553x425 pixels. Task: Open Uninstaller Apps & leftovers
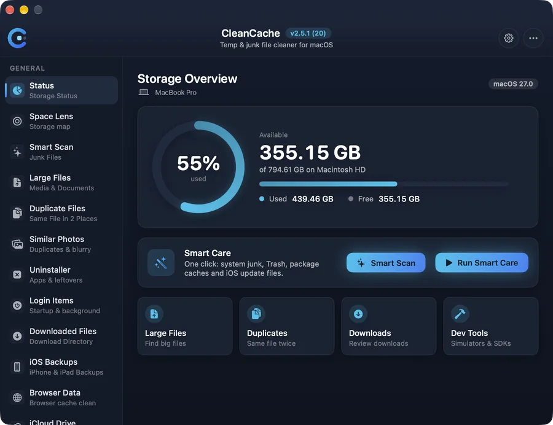pyautogui.click(x=61, y=275)
